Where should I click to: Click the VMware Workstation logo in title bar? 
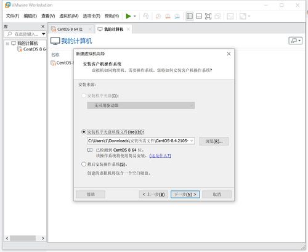pos(7,5)
